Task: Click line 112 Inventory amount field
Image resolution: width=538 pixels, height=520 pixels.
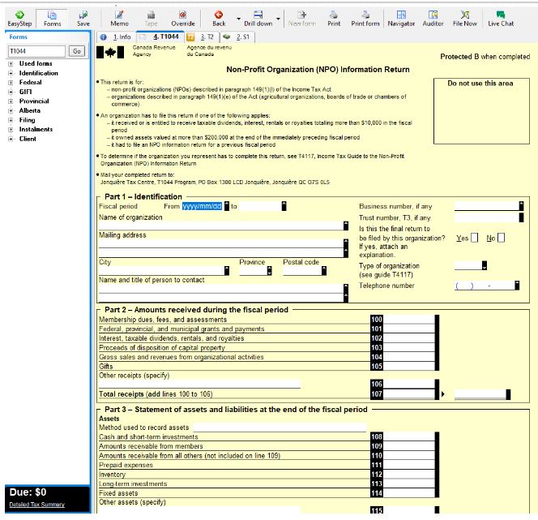Action: click(408, 475)
